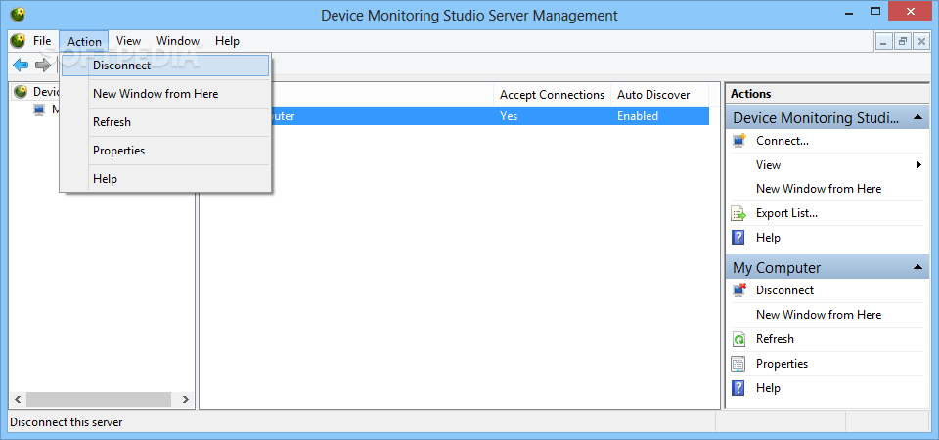Click Properties text in Actions pane
This screenshot has height=440, width=939.
tap(782, 364)
